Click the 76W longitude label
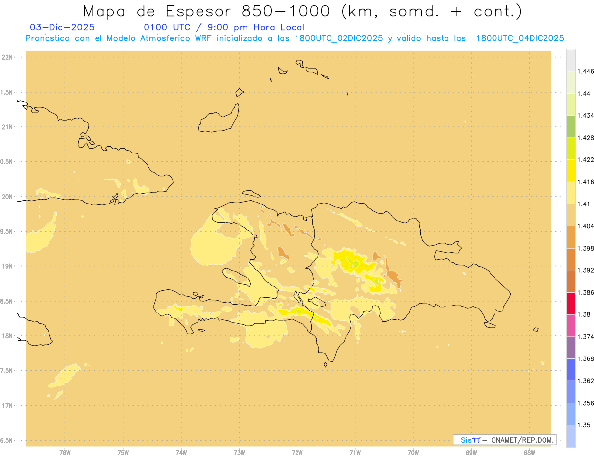 click(65, 452)
